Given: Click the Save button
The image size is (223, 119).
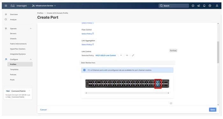Looking at the screenshot, I should coord(212,110).
